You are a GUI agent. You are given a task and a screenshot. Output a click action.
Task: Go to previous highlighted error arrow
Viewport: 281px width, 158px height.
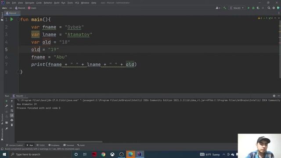(275, 18)
